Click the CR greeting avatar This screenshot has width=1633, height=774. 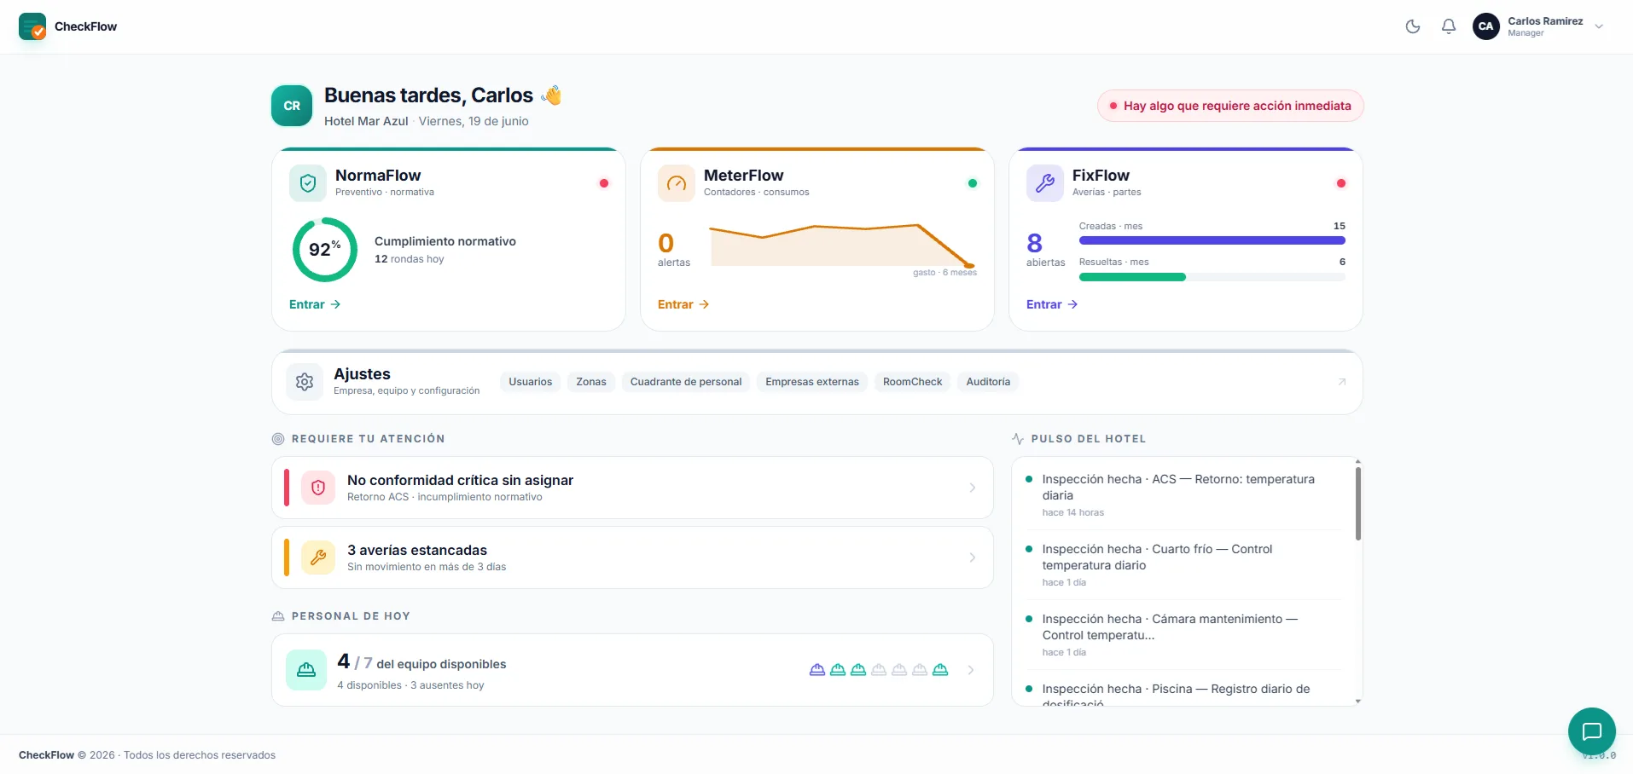click(x=292, y=106)
